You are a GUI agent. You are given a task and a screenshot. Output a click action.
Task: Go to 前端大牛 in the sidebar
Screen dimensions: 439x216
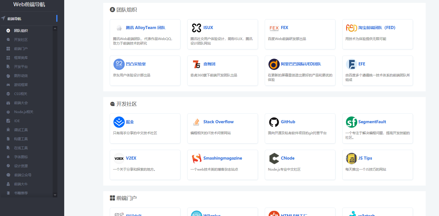(21, 184)
